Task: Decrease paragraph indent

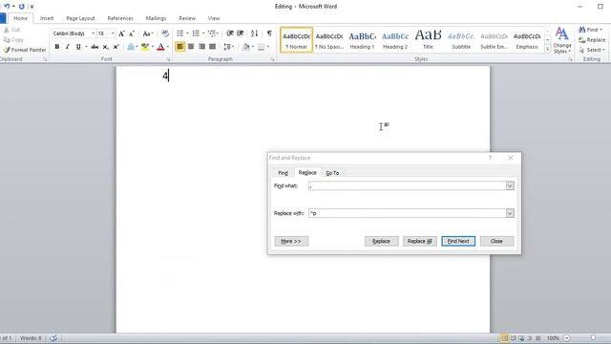Action: point(230,33)
